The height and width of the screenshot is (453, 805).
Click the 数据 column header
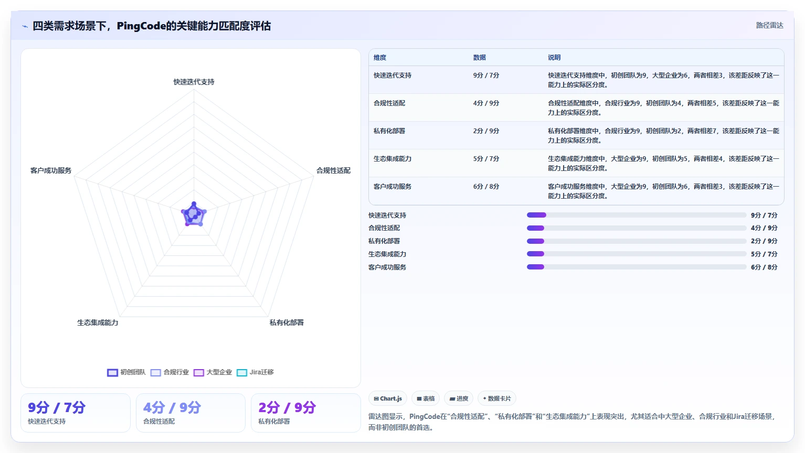[x=480, y=58]
